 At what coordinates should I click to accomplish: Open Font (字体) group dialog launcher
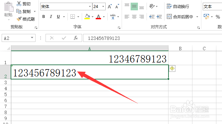[x=119, y=28]
